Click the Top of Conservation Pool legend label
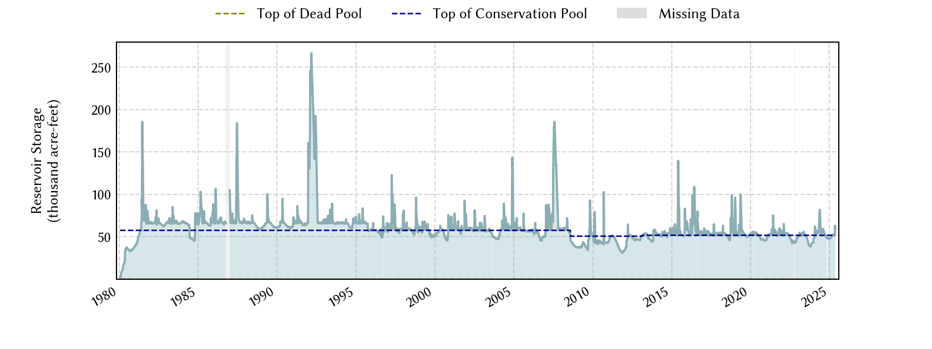This screenshot has height=349, width=932. click(x=510, y=14)
